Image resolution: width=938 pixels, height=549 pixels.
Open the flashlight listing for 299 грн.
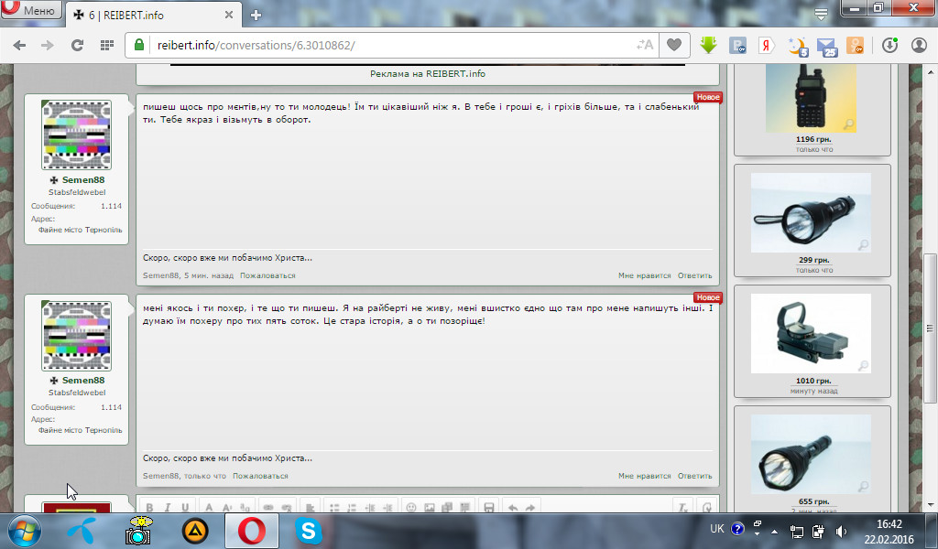click(812, 212)
